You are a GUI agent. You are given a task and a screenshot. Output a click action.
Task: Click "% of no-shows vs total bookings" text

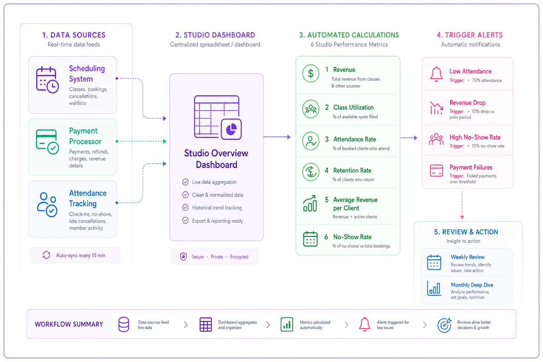tap(361, 246)
